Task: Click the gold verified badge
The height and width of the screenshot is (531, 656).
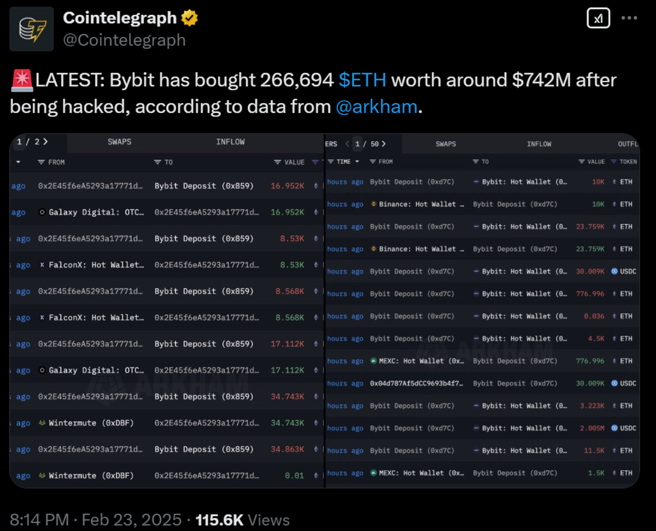Action: (189, 18)
